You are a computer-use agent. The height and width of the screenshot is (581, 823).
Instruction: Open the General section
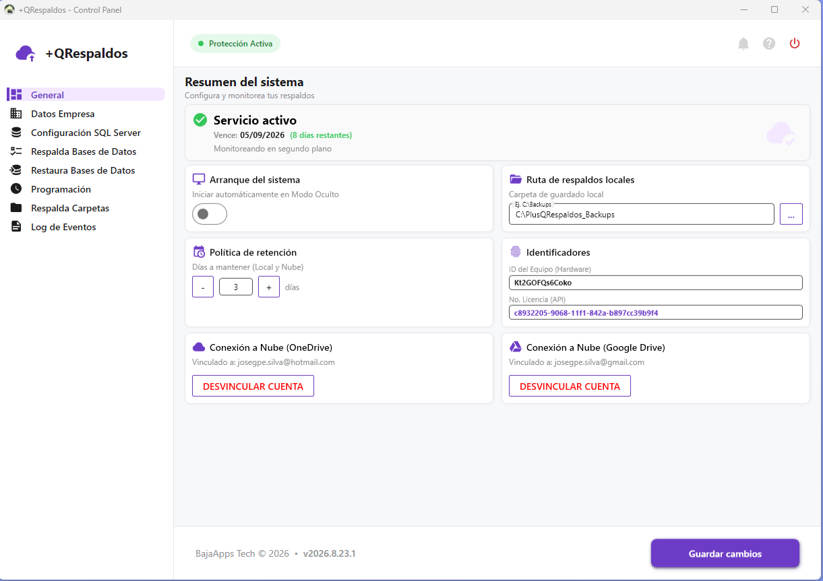coord(86,95)
